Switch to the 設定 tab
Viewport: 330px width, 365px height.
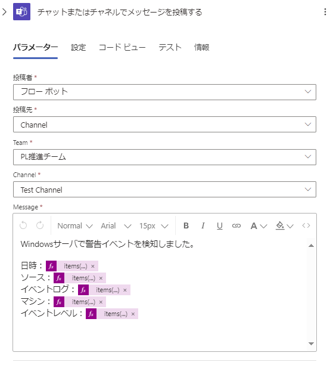coord(79,47)
